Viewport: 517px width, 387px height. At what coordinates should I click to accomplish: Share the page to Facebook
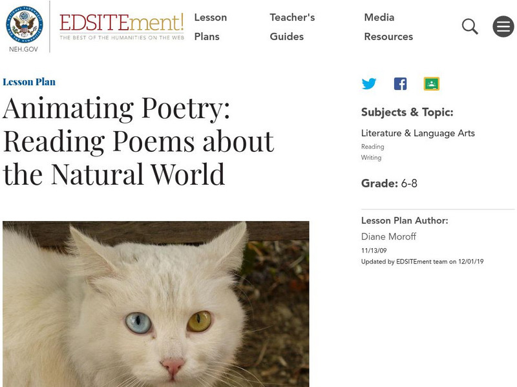401,83
